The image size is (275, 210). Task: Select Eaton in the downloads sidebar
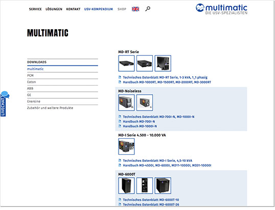(31, 82)
